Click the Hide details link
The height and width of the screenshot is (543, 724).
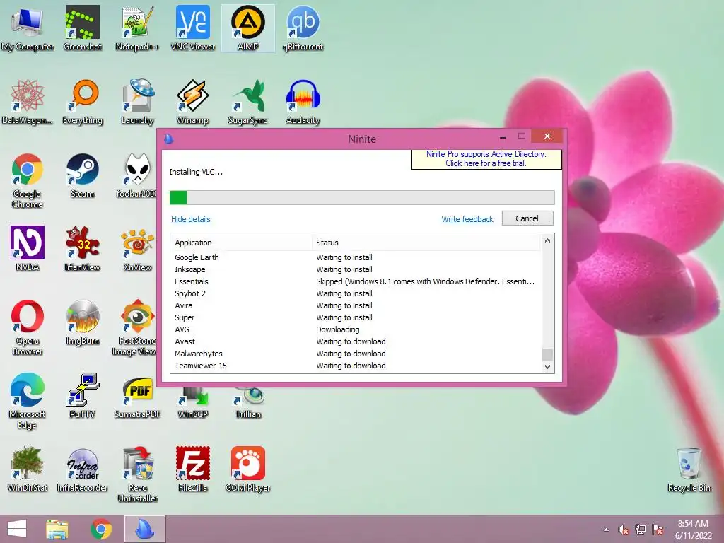[191, 219]
